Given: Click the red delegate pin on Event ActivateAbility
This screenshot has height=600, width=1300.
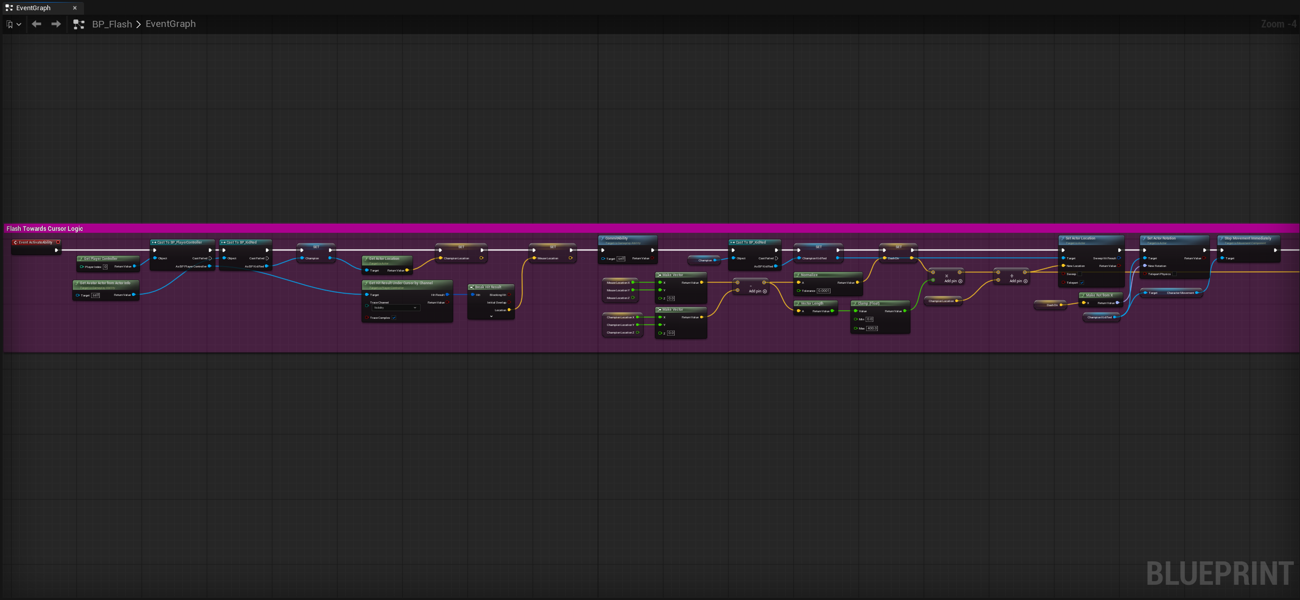Looking at the screenshot, I should point(59,242).
